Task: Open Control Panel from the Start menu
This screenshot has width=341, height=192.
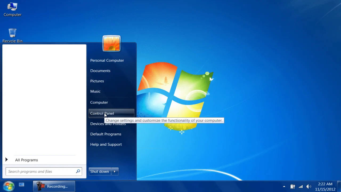Action: 111,113
